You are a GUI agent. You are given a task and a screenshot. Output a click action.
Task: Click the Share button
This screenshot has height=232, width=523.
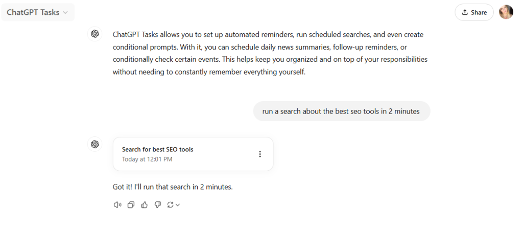tap(474, 12)
